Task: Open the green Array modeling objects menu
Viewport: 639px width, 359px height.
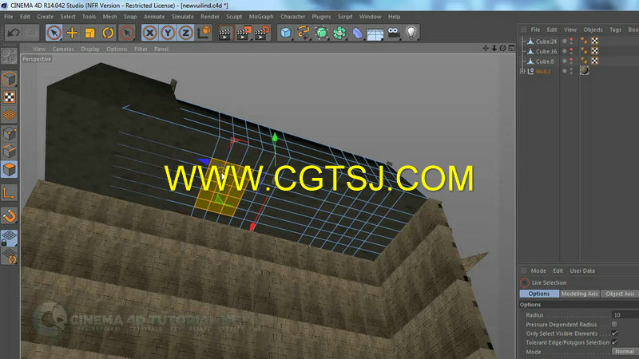Action: point(339,33)
